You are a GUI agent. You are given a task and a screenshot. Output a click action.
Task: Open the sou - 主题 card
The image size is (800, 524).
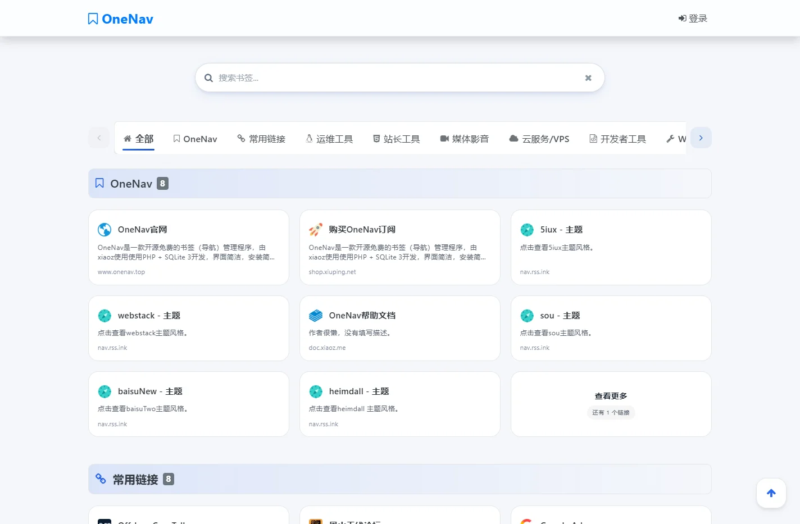[611, 329]
